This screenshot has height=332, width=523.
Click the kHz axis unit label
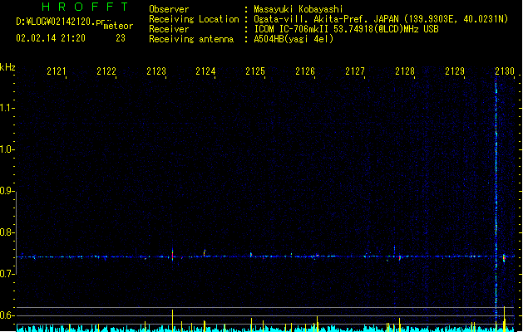tap(7, 67)
